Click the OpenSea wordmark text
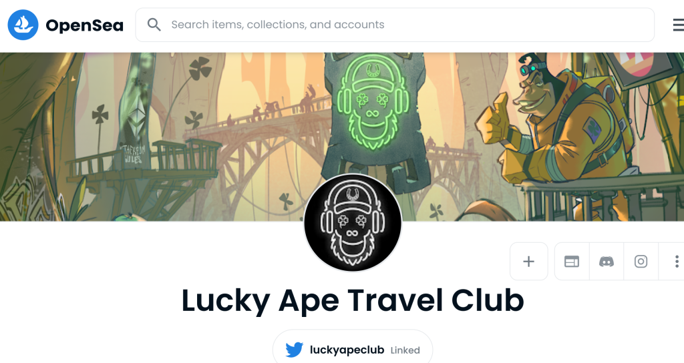The width and height of the screenshot is (684, 363). pyautogui.click(x=85, y=25)
